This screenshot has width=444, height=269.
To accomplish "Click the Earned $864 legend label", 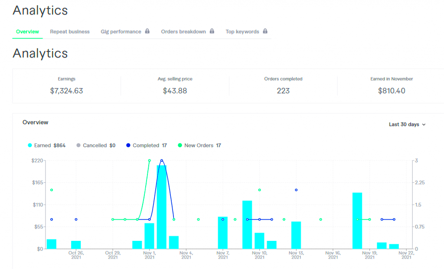I will click(50, 146).
